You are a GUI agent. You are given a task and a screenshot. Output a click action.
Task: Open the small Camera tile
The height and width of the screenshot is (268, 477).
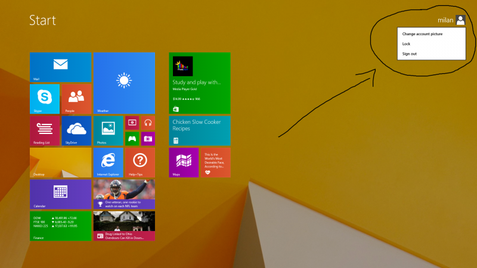[x=148, y=139]
